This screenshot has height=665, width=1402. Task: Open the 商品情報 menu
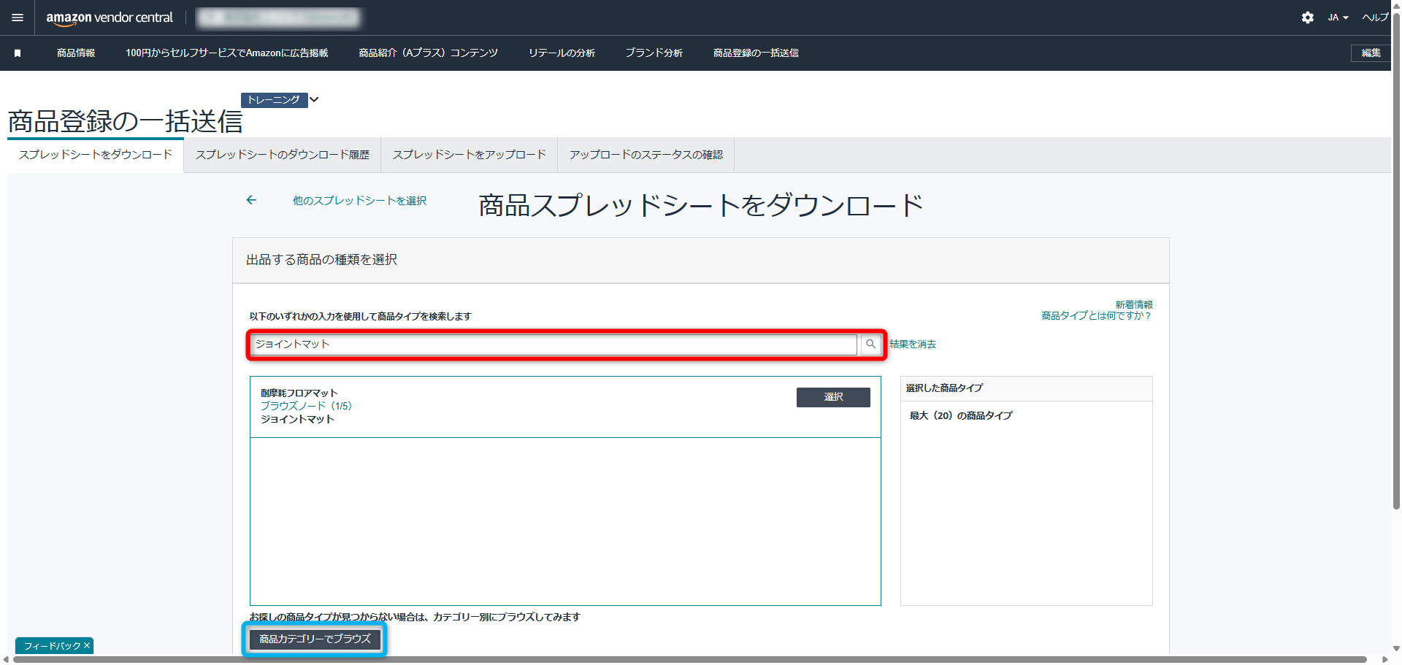point(76,53)
